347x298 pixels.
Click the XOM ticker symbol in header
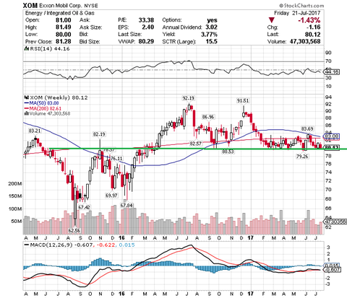click(30, 5)
